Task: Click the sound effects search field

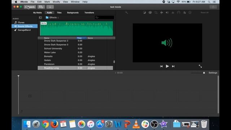Action: [x=104, y=18]
